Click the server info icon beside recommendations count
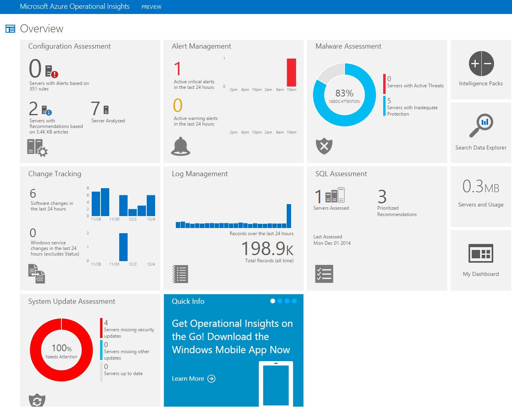 point(47,110)
